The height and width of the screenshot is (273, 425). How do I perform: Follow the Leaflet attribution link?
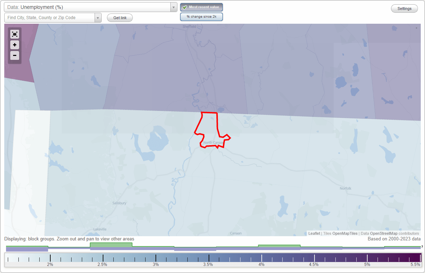[x=314, y=233]
